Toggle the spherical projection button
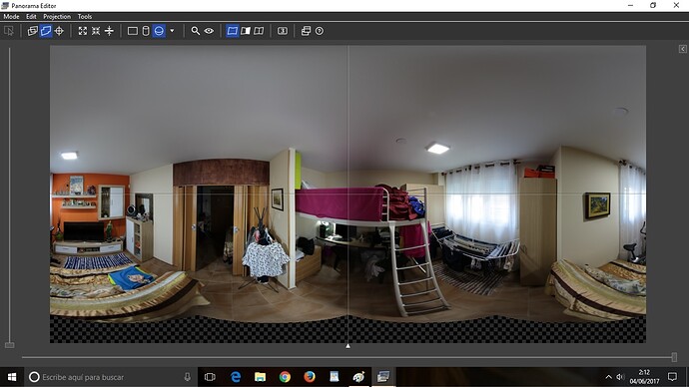The height and width of the screenshot is (387, 689). tap(159, 31)
